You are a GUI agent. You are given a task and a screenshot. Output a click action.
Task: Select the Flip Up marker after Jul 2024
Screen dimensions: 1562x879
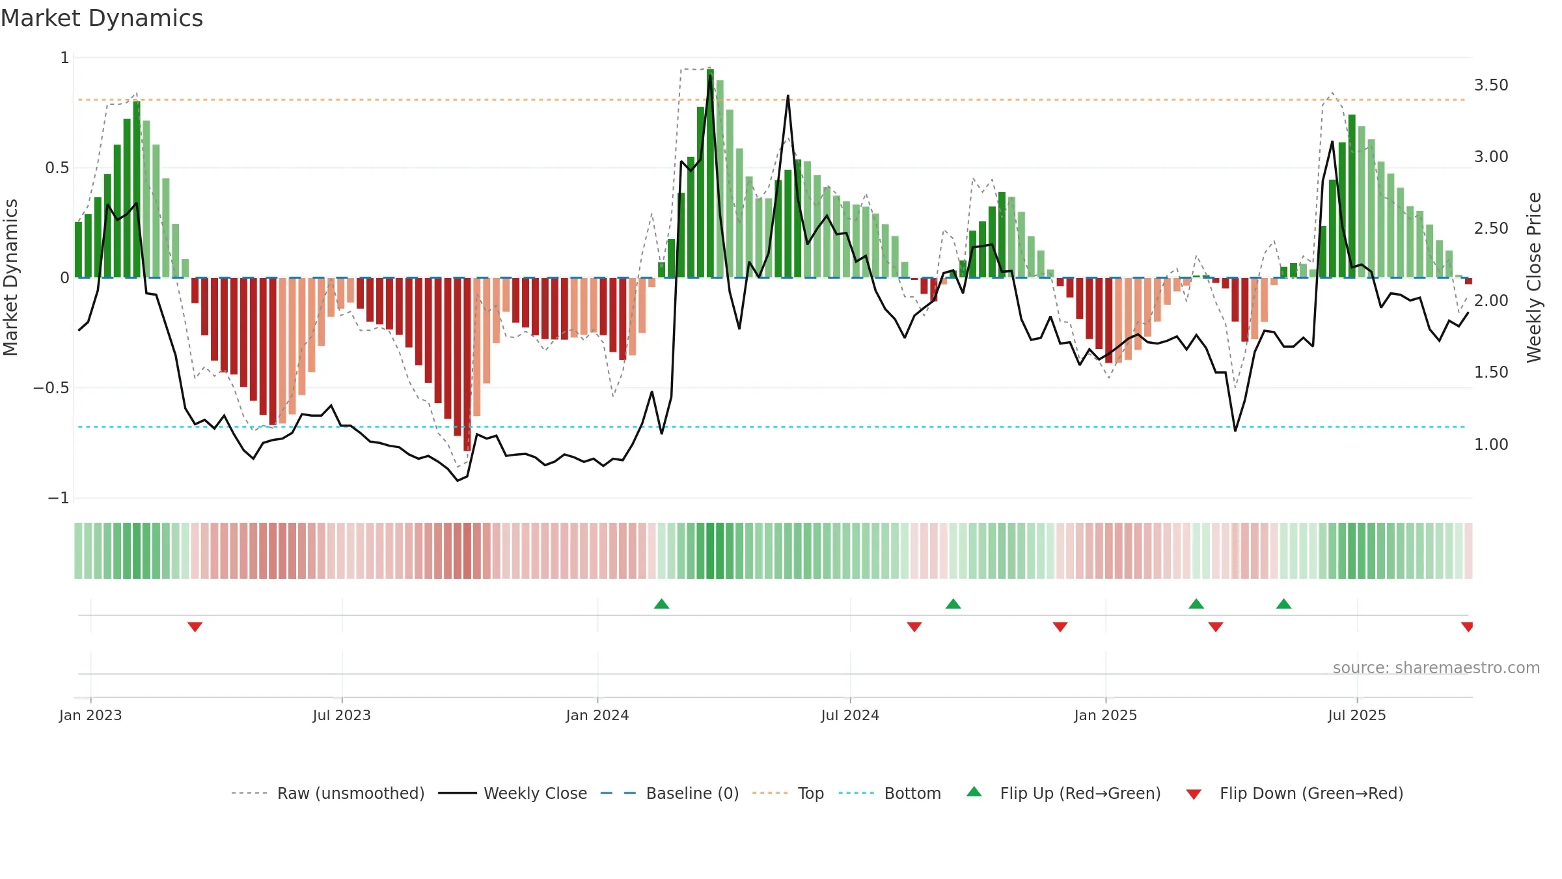point(953,604)
